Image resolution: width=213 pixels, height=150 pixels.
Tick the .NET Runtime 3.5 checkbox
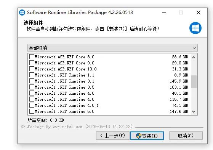[32, 87]
